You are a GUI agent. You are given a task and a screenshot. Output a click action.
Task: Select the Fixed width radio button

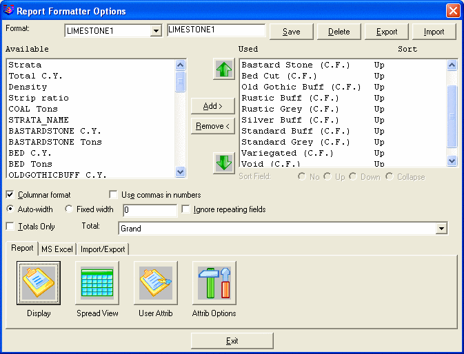[69, 209]
